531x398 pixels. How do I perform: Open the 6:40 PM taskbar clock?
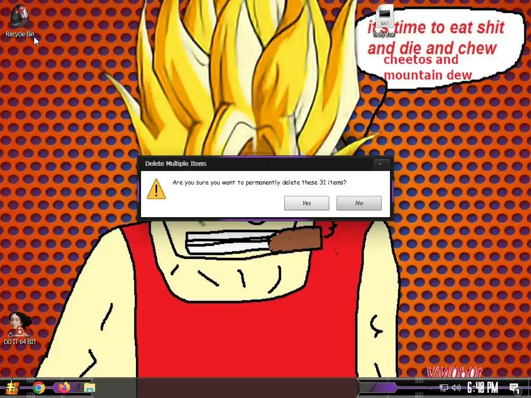pos(483,388)
